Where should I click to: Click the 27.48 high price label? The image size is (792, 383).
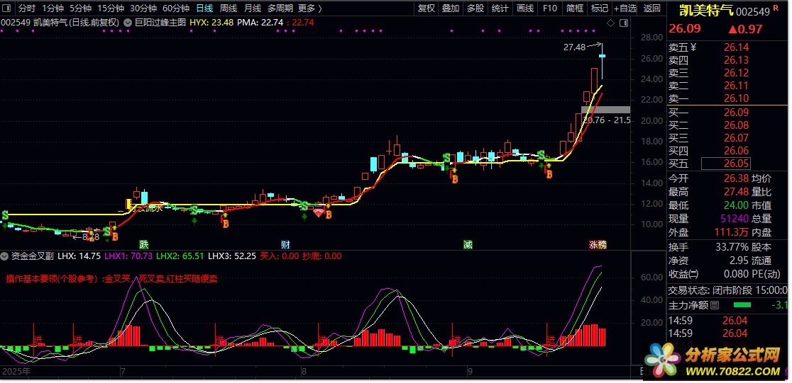tap(574, 47)
